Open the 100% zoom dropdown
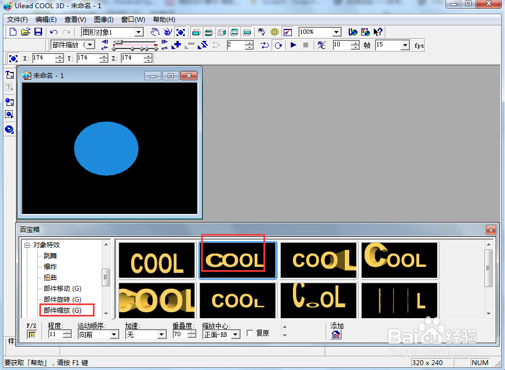Image resolution: width=505 pixels, height=370 pixels. coord(337,32)
